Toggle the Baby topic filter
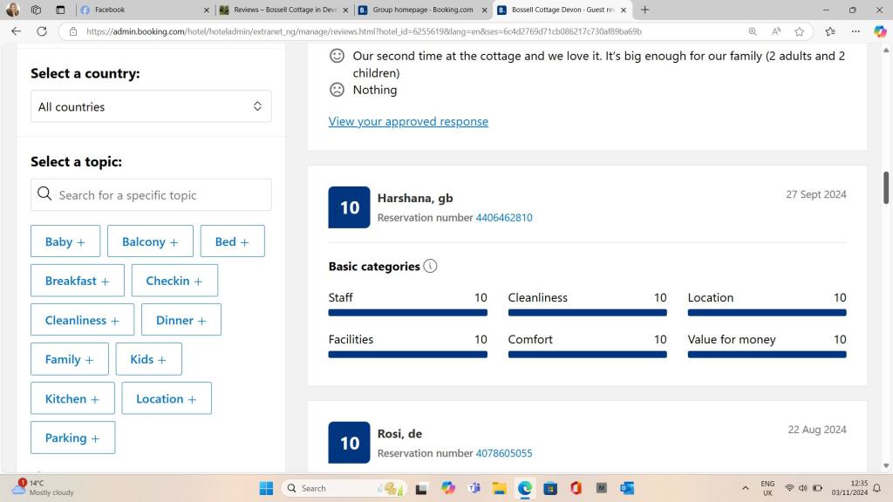Viewport: 893px width, 502px height. click(65, 241)
